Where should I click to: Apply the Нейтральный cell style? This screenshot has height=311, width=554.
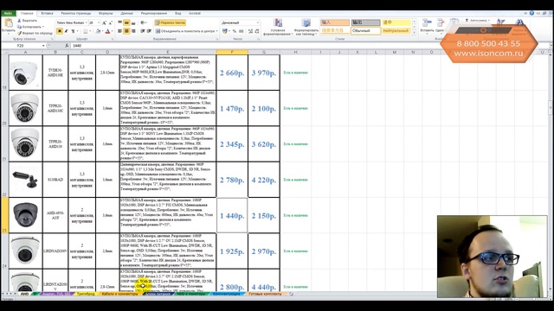pos(396,31)
